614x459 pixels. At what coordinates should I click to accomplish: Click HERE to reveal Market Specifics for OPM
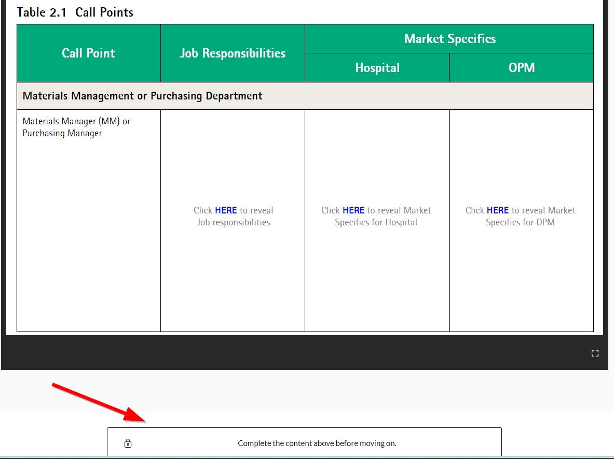tap(498, 210)
